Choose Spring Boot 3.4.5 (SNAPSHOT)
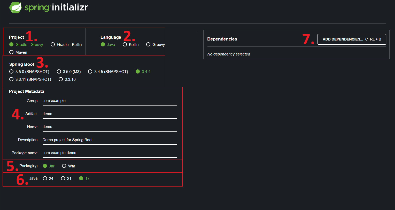The width and height of the screenshot is (395, 210). (108, 71)
